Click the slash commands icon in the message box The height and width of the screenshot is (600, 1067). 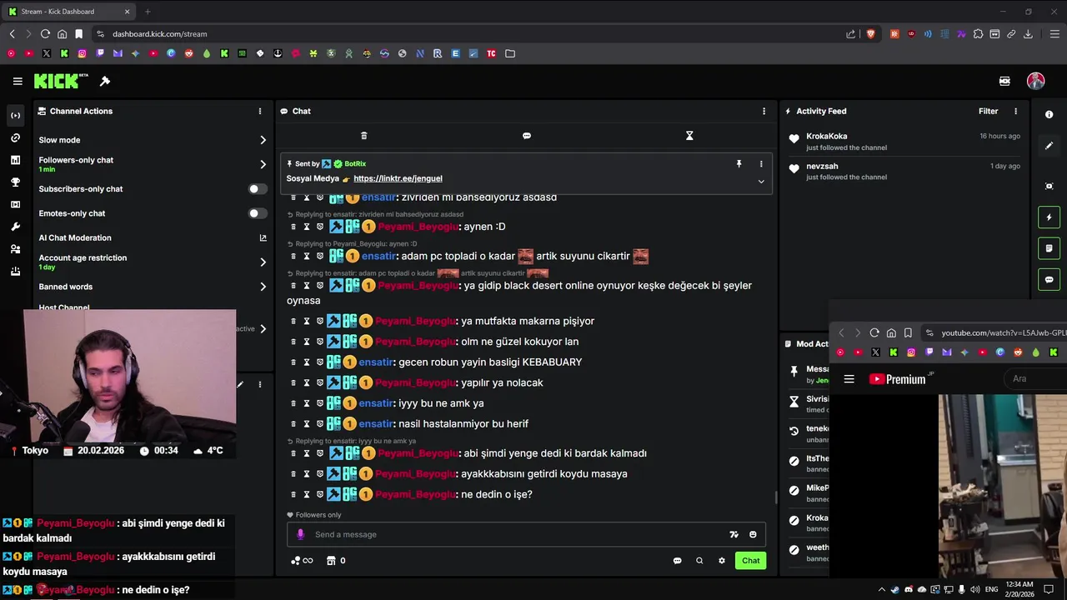734,535
